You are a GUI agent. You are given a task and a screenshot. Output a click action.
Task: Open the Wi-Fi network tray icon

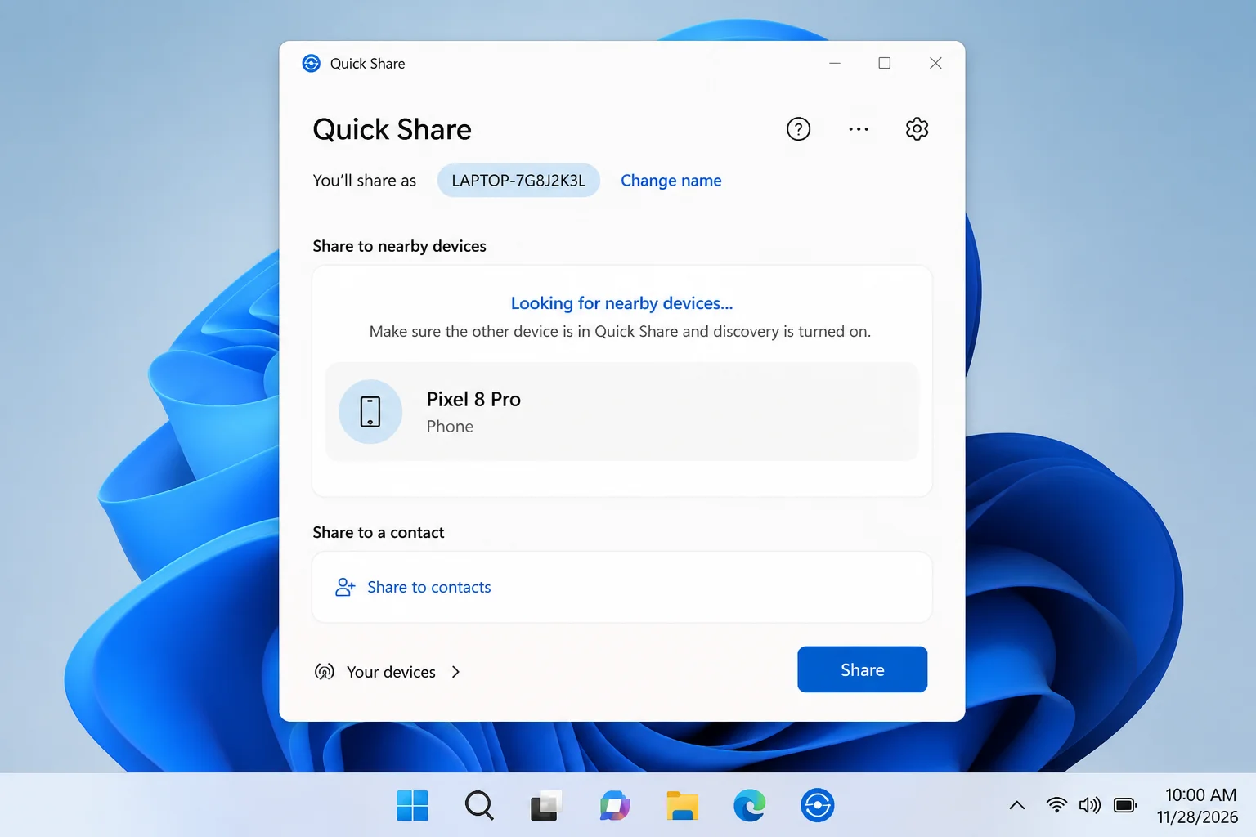1056,806
